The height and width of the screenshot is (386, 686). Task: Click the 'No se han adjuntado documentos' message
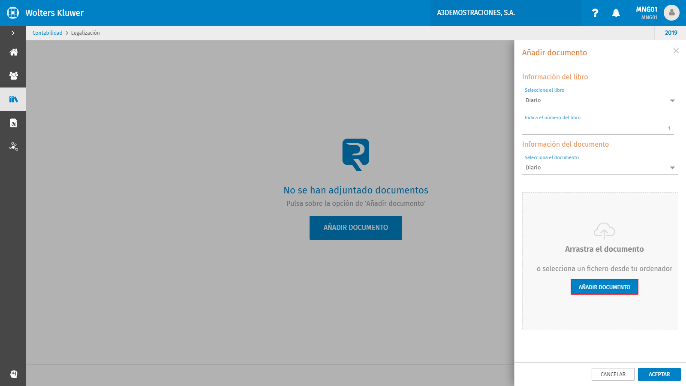[x=356, y=190]
